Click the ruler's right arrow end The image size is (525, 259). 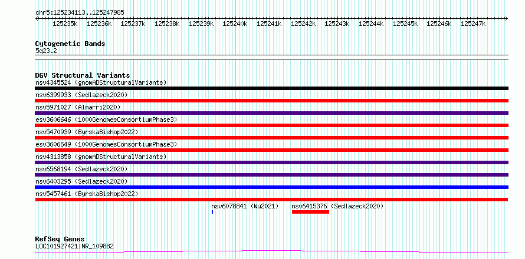coord(507,18)
